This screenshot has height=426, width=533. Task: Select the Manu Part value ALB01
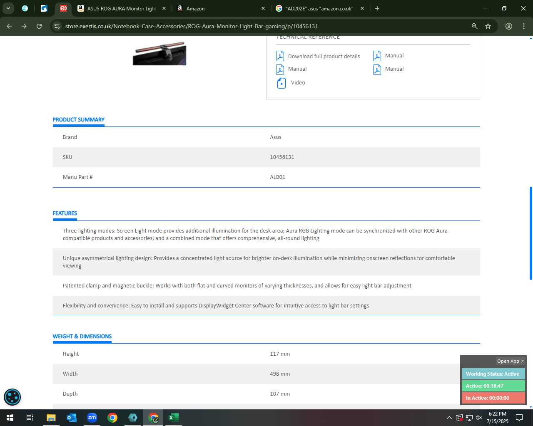[x=277, y=177]
